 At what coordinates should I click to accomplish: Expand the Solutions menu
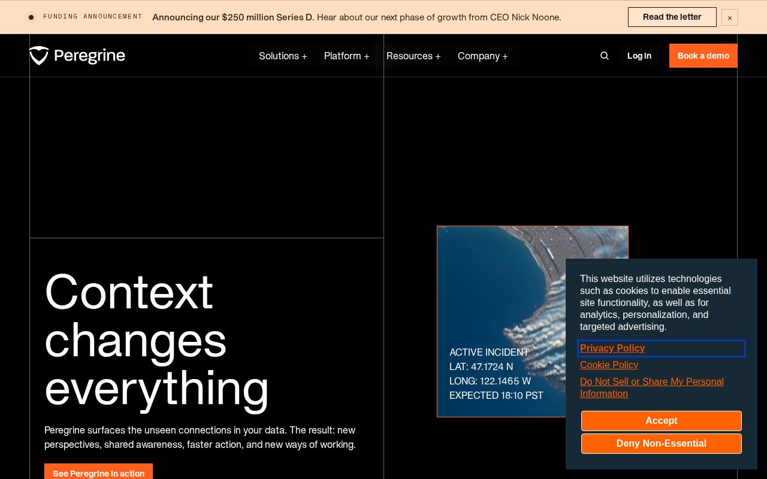click(283, 56)
